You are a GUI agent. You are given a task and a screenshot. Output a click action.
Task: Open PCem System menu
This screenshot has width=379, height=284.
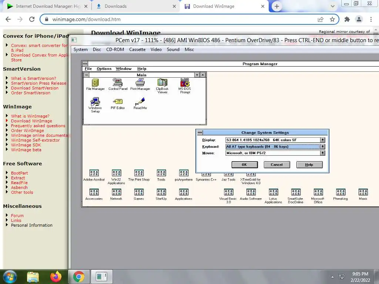80,50
